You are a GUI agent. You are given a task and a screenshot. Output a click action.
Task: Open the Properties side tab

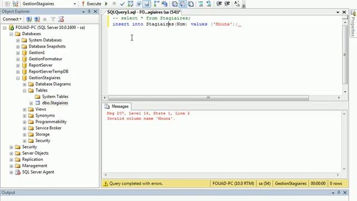(x=353, y=23)
